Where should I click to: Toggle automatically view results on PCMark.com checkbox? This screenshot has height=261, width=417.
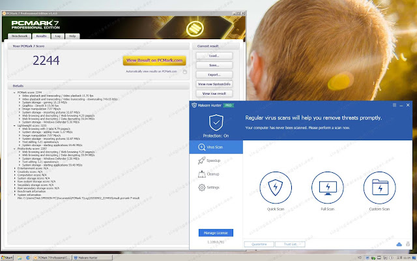tap(185, 72)
